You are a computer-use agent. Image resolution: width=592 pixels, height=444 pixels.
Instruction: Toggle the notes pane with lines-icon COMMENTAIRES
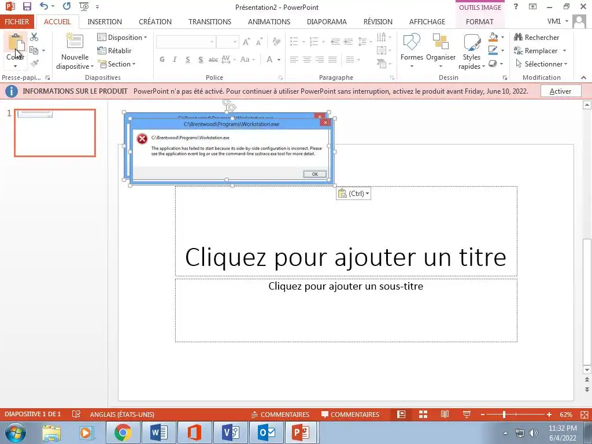coord(280,414)
